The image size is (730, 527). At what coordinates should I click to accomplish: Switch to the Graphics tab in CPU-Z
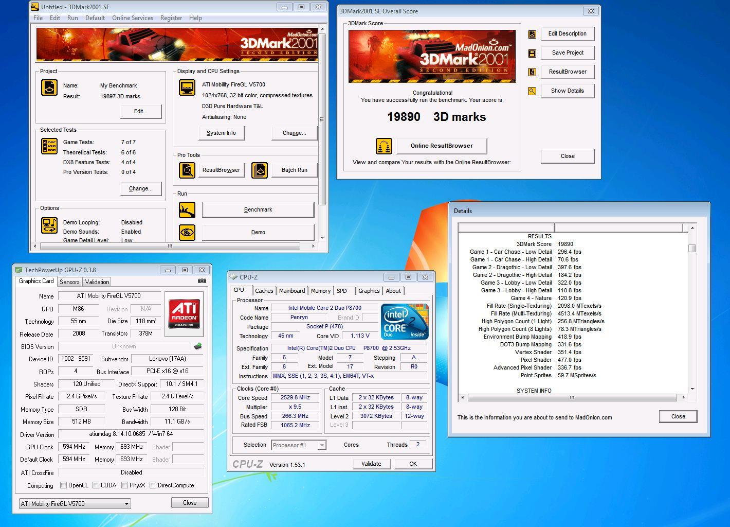tap(369, 291)
